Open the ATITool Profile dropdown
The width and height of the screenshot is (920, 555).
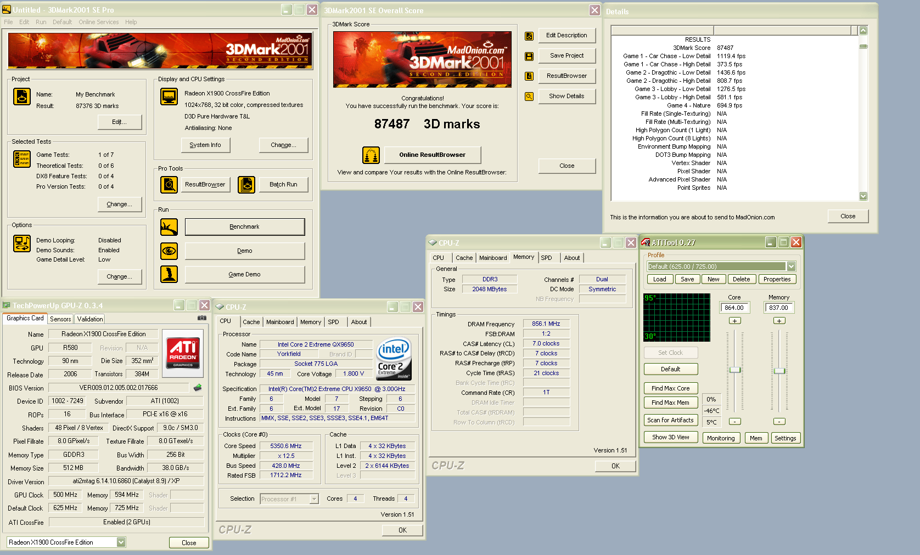[791, 267]
